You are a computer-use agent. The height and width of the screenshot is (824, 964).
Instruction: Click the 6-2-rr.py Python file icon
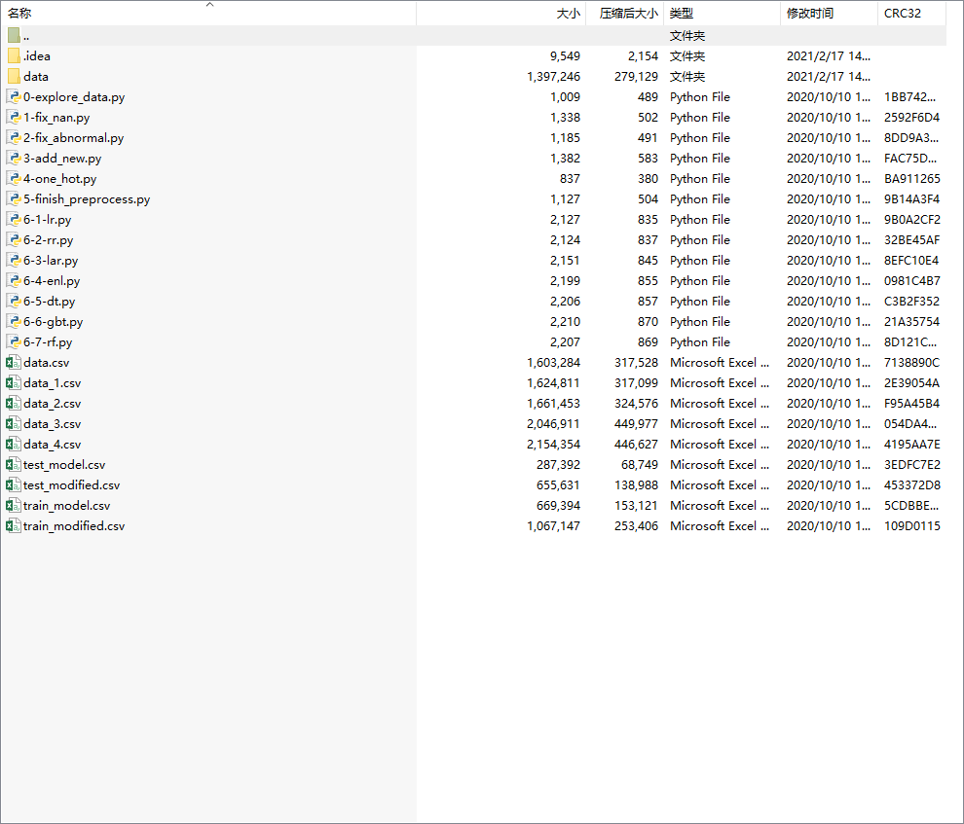14,240
